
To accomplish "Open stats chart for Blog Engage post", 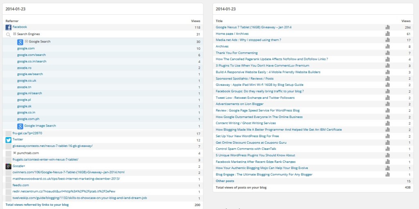I will click(387, 174).
